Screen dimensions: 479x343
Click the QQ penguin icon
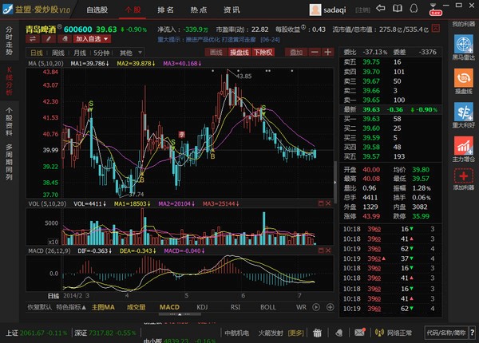click(x=414, y=8)
